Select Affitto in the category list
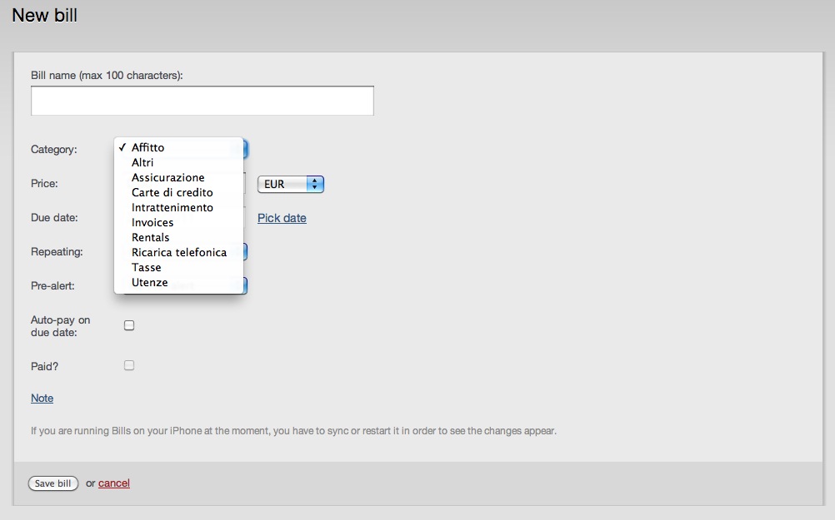 148,147
